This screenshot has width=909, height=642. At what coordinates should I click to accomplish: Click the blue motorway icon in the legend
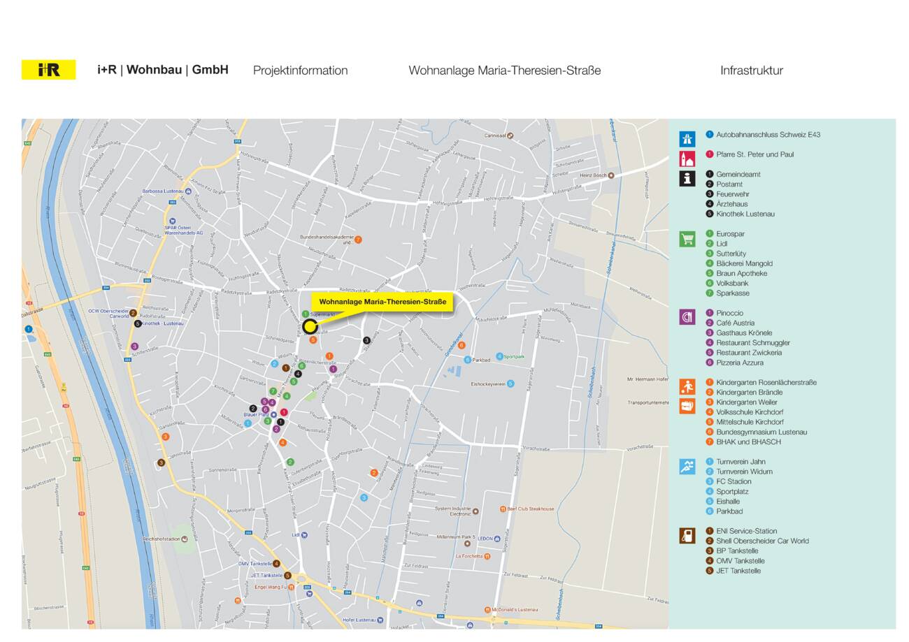[687, 138]
